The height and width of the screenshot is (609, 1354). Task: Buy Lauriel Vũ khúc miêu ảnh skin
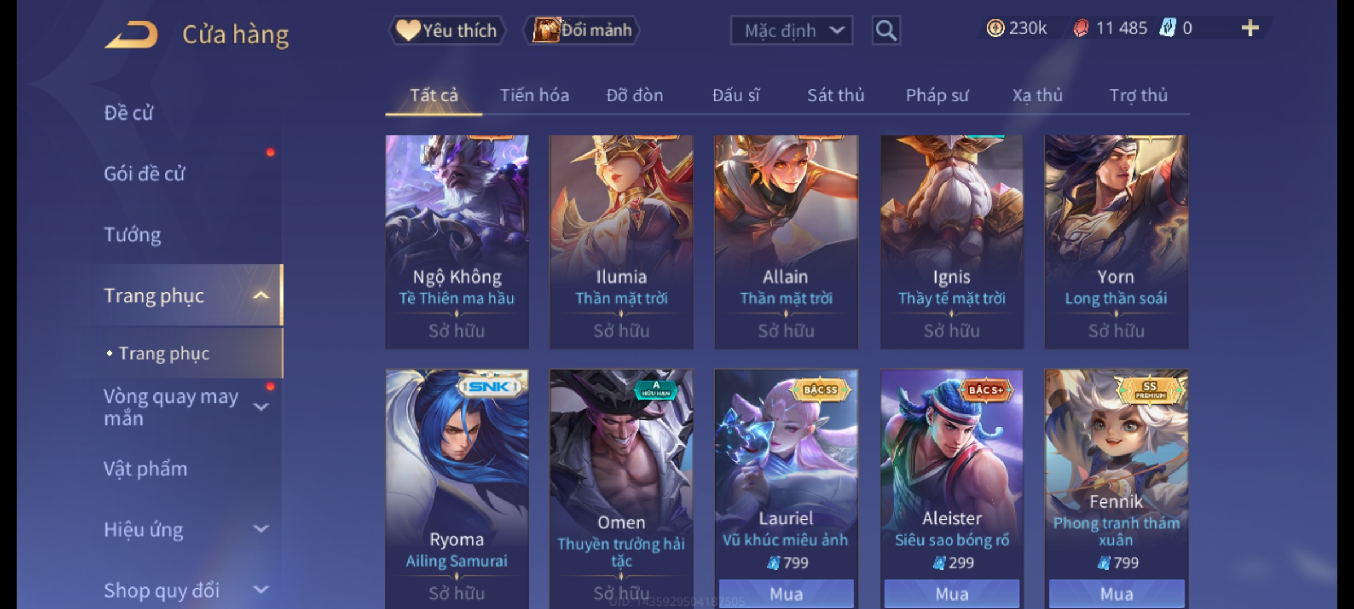(786, 593)
